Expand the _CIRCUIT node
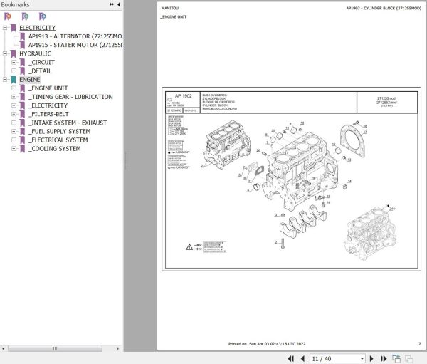Screen dimensions: 427x364 14,62
